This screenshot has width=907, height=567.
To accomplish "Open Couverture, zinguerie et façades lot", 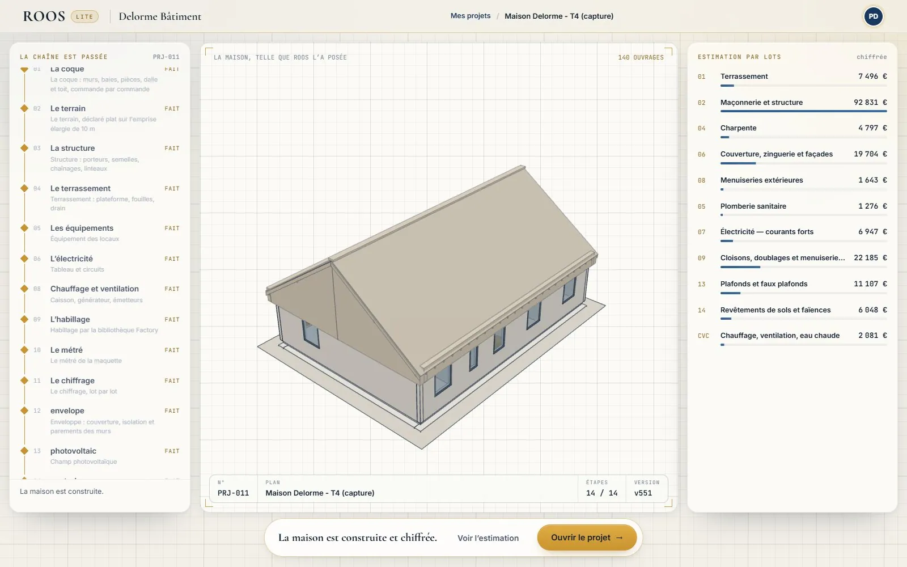I will 792,157.
